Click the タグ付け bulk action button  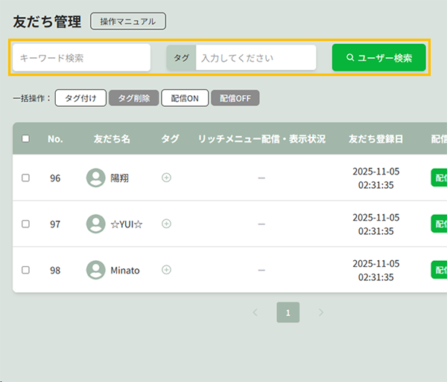[x=80, y=98]
